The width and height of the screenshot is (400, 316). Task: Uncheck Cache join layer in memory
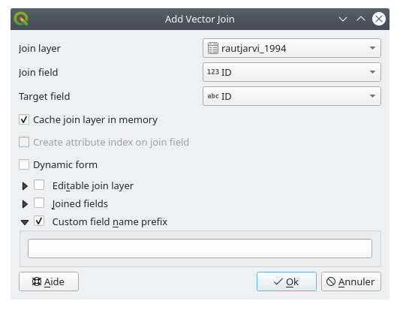(24, 119)
